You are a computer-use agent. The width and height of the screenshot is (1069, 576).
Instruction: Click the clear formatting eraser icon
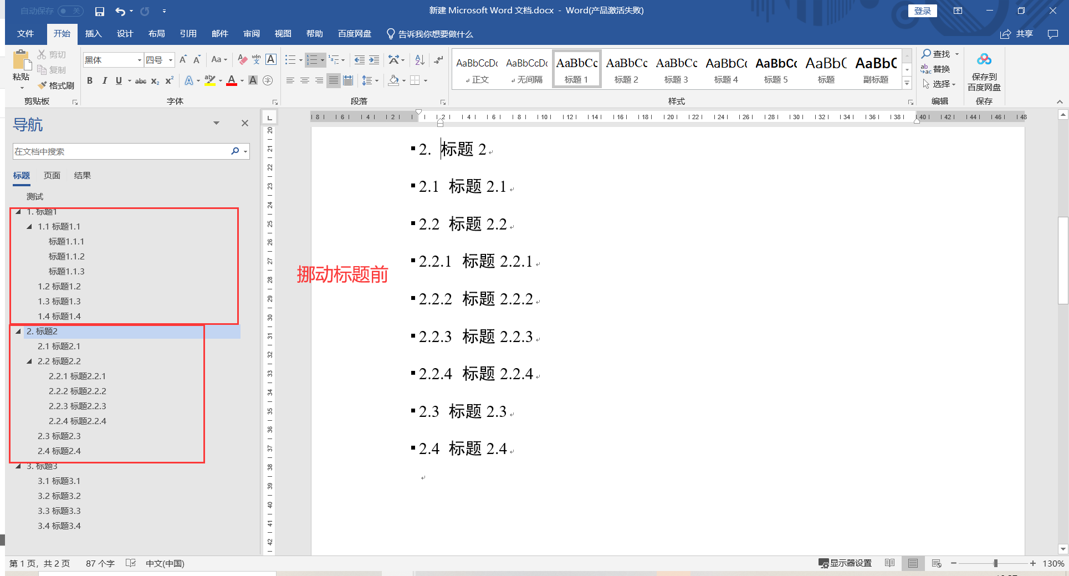242,59
